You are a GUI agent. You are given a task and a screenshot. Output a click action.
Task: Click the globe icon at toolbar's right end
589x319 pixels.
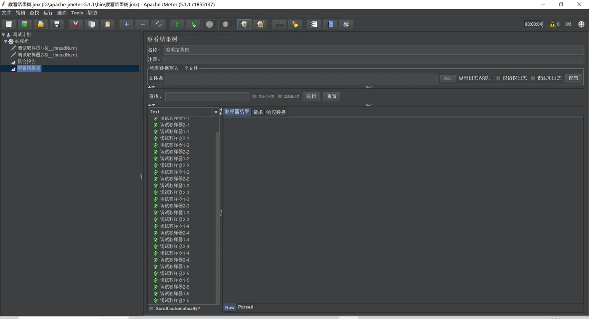click(581, 24)
